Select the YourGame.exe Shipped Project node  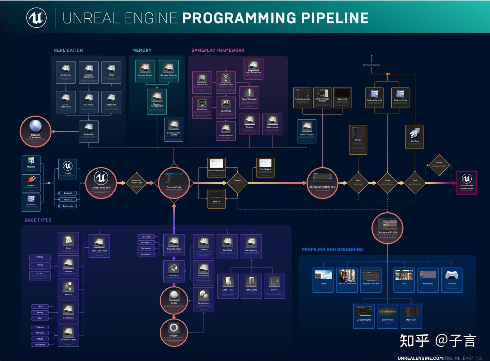467,183
